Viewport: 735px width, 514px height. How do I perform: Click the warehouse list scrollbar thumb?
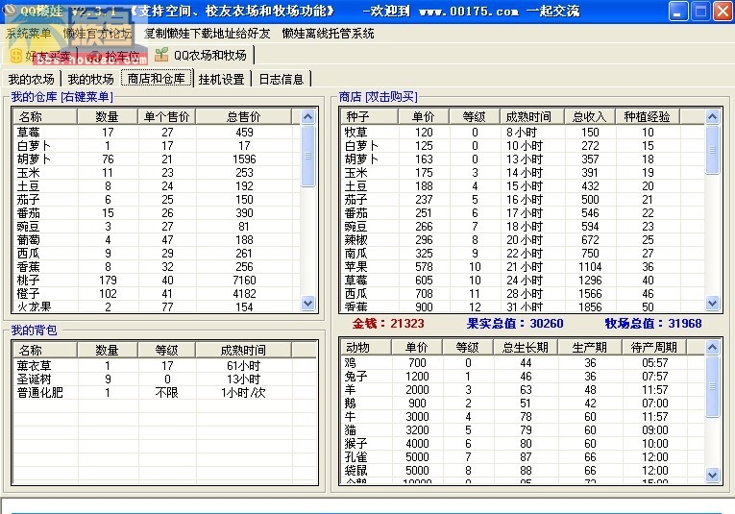click(307, 156)
